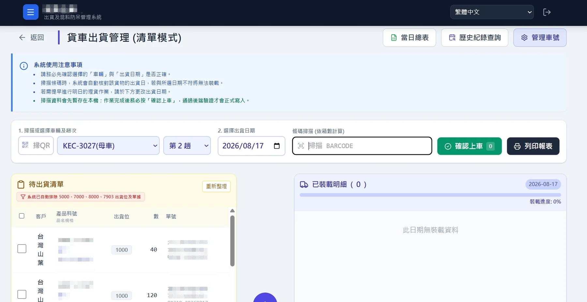This screenshot has height=302, width=587.
Task: Click the filter icon in exclusion notice
Action: pos(23,197)
